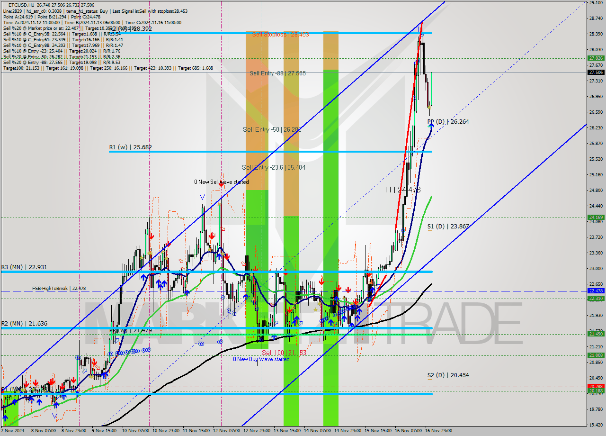Click the 'Sell Entry -88 | 27.565' label
Image resolution: width=606 pixels, height=436 pixels.
click(x=277, y=73)
